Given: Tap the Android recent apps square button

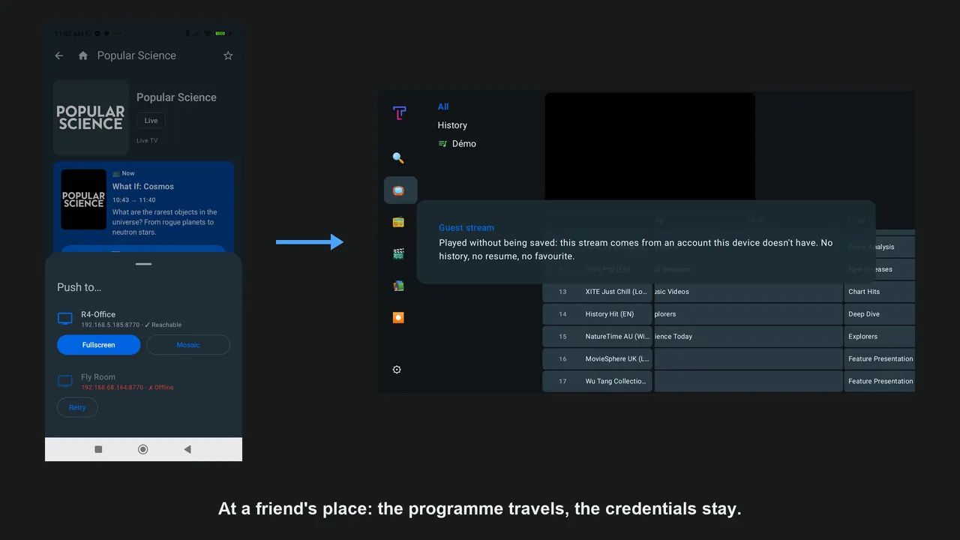Looking at the screenshot, I should (98, 449).
